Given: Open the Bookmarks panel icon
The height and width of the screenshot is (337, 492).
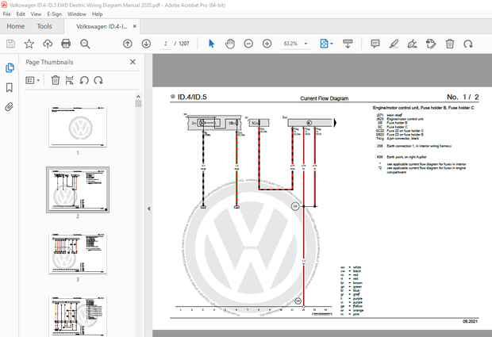Looking at the screenshot, I should tap(10, 87).
